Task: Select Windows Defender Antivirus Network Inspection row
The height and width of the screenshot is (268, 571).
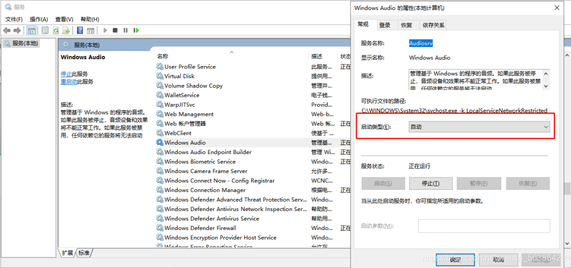Action: coord(236,209)
